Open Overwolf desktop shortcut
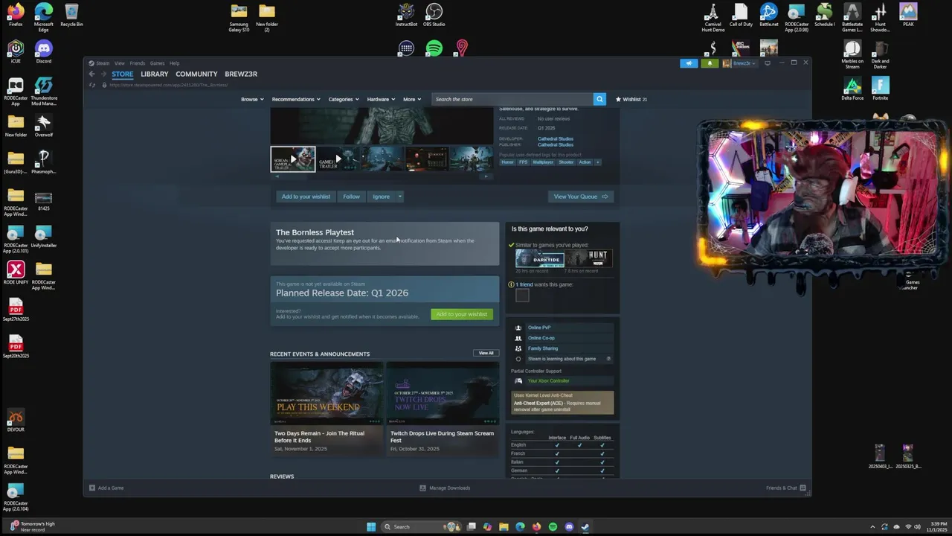 [x=44, y=125]
